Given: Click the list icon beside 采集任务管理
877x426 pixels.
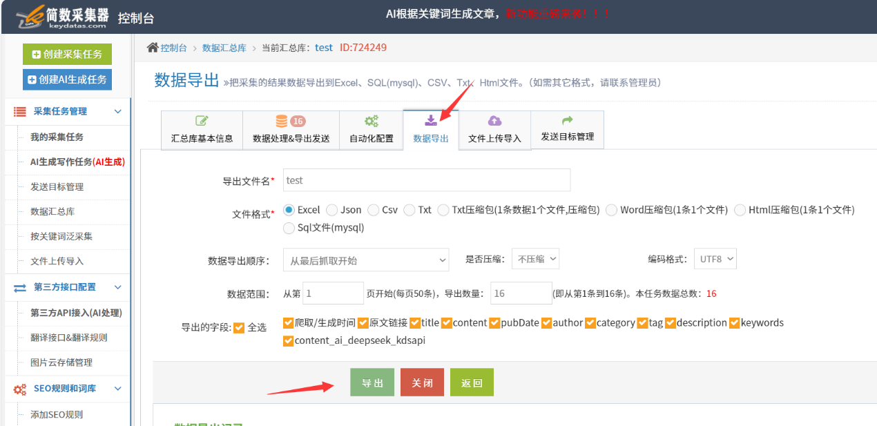Looking at the screenshot, I should click(20, 111).
